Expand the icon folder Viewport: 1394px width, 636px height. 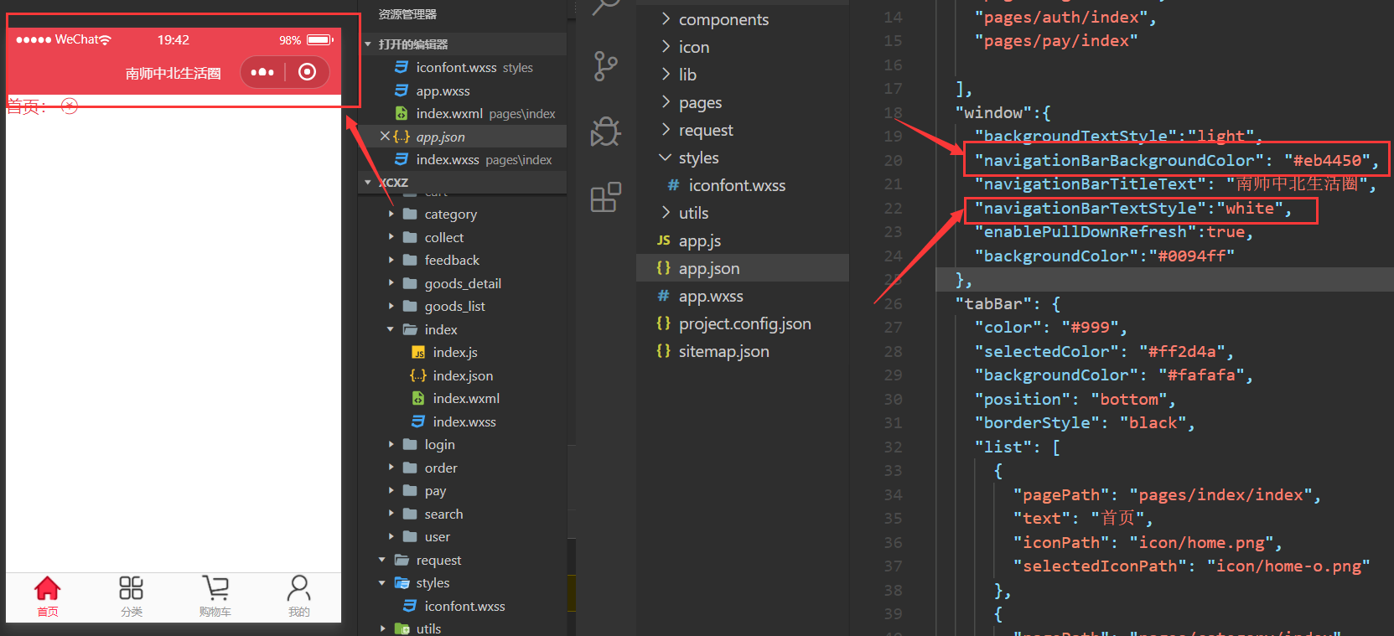pos(666,46)
